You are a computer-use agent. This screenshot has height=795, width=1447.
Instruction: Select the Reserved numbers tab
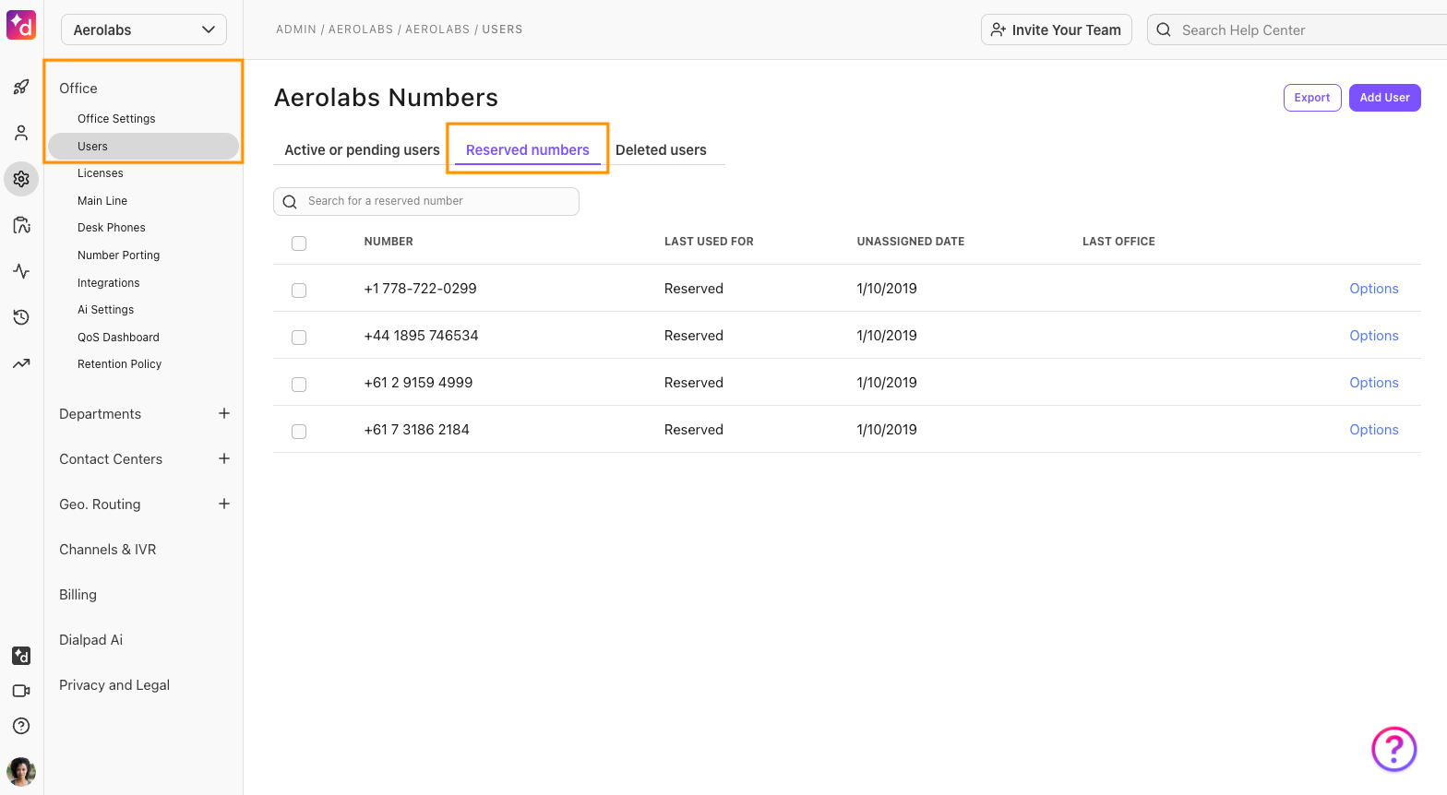(527, 149)
